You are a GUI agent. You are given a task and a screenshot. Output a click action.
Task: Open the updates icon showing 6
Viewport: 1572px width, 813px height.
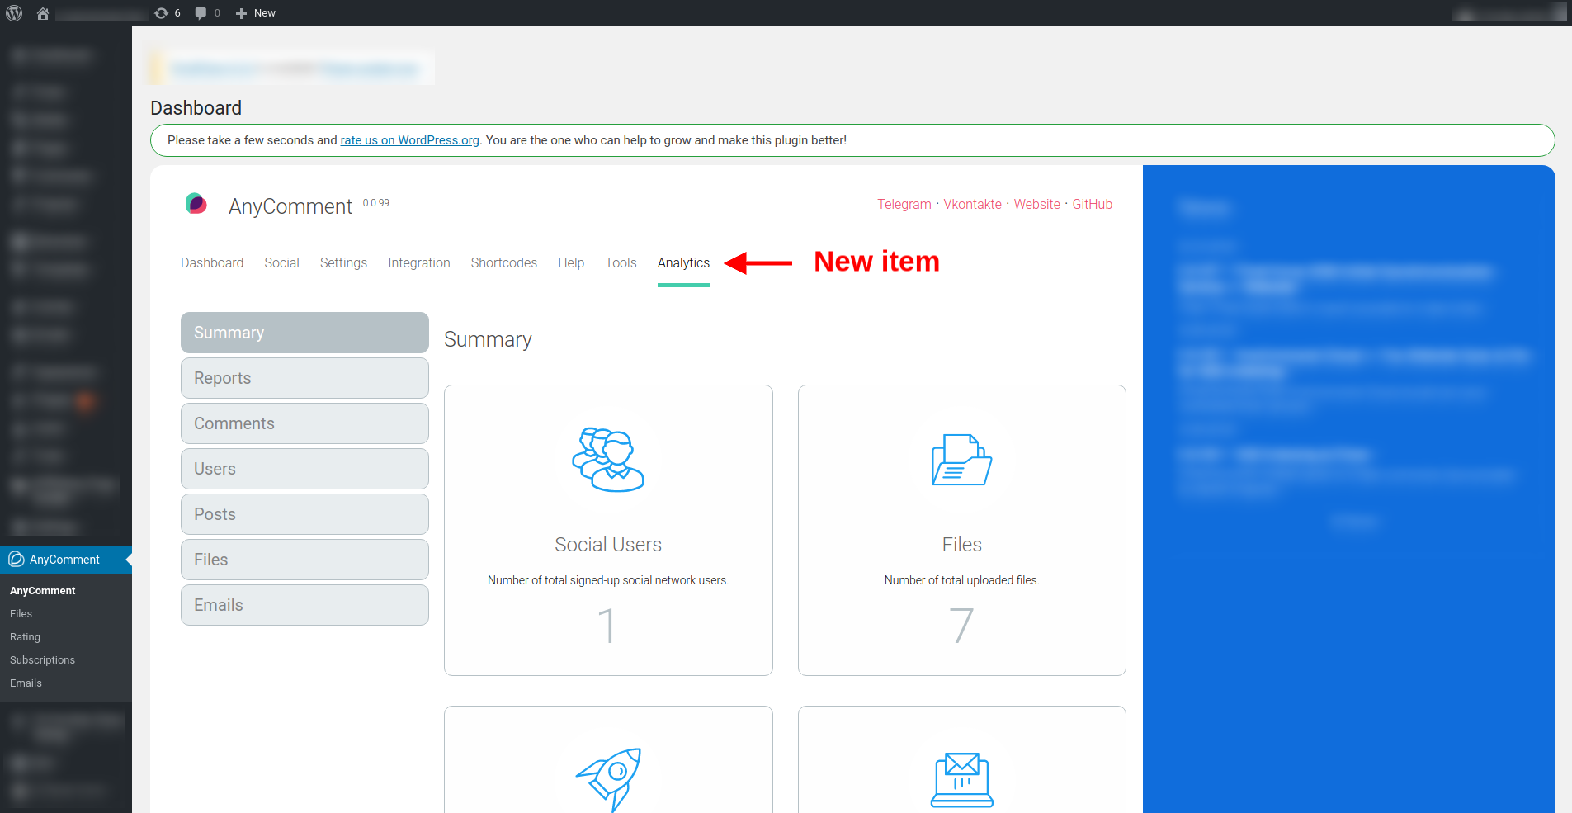(168, 13)
